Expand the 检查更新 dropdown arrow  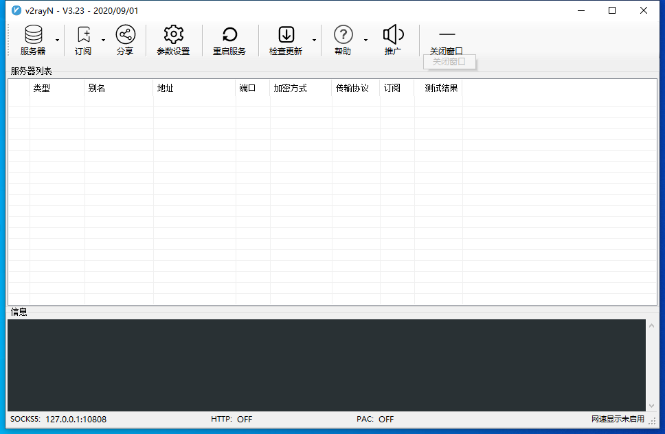point(314,41)
